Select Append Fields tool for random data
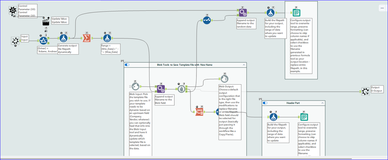388x160 pixels. [242, 12]
